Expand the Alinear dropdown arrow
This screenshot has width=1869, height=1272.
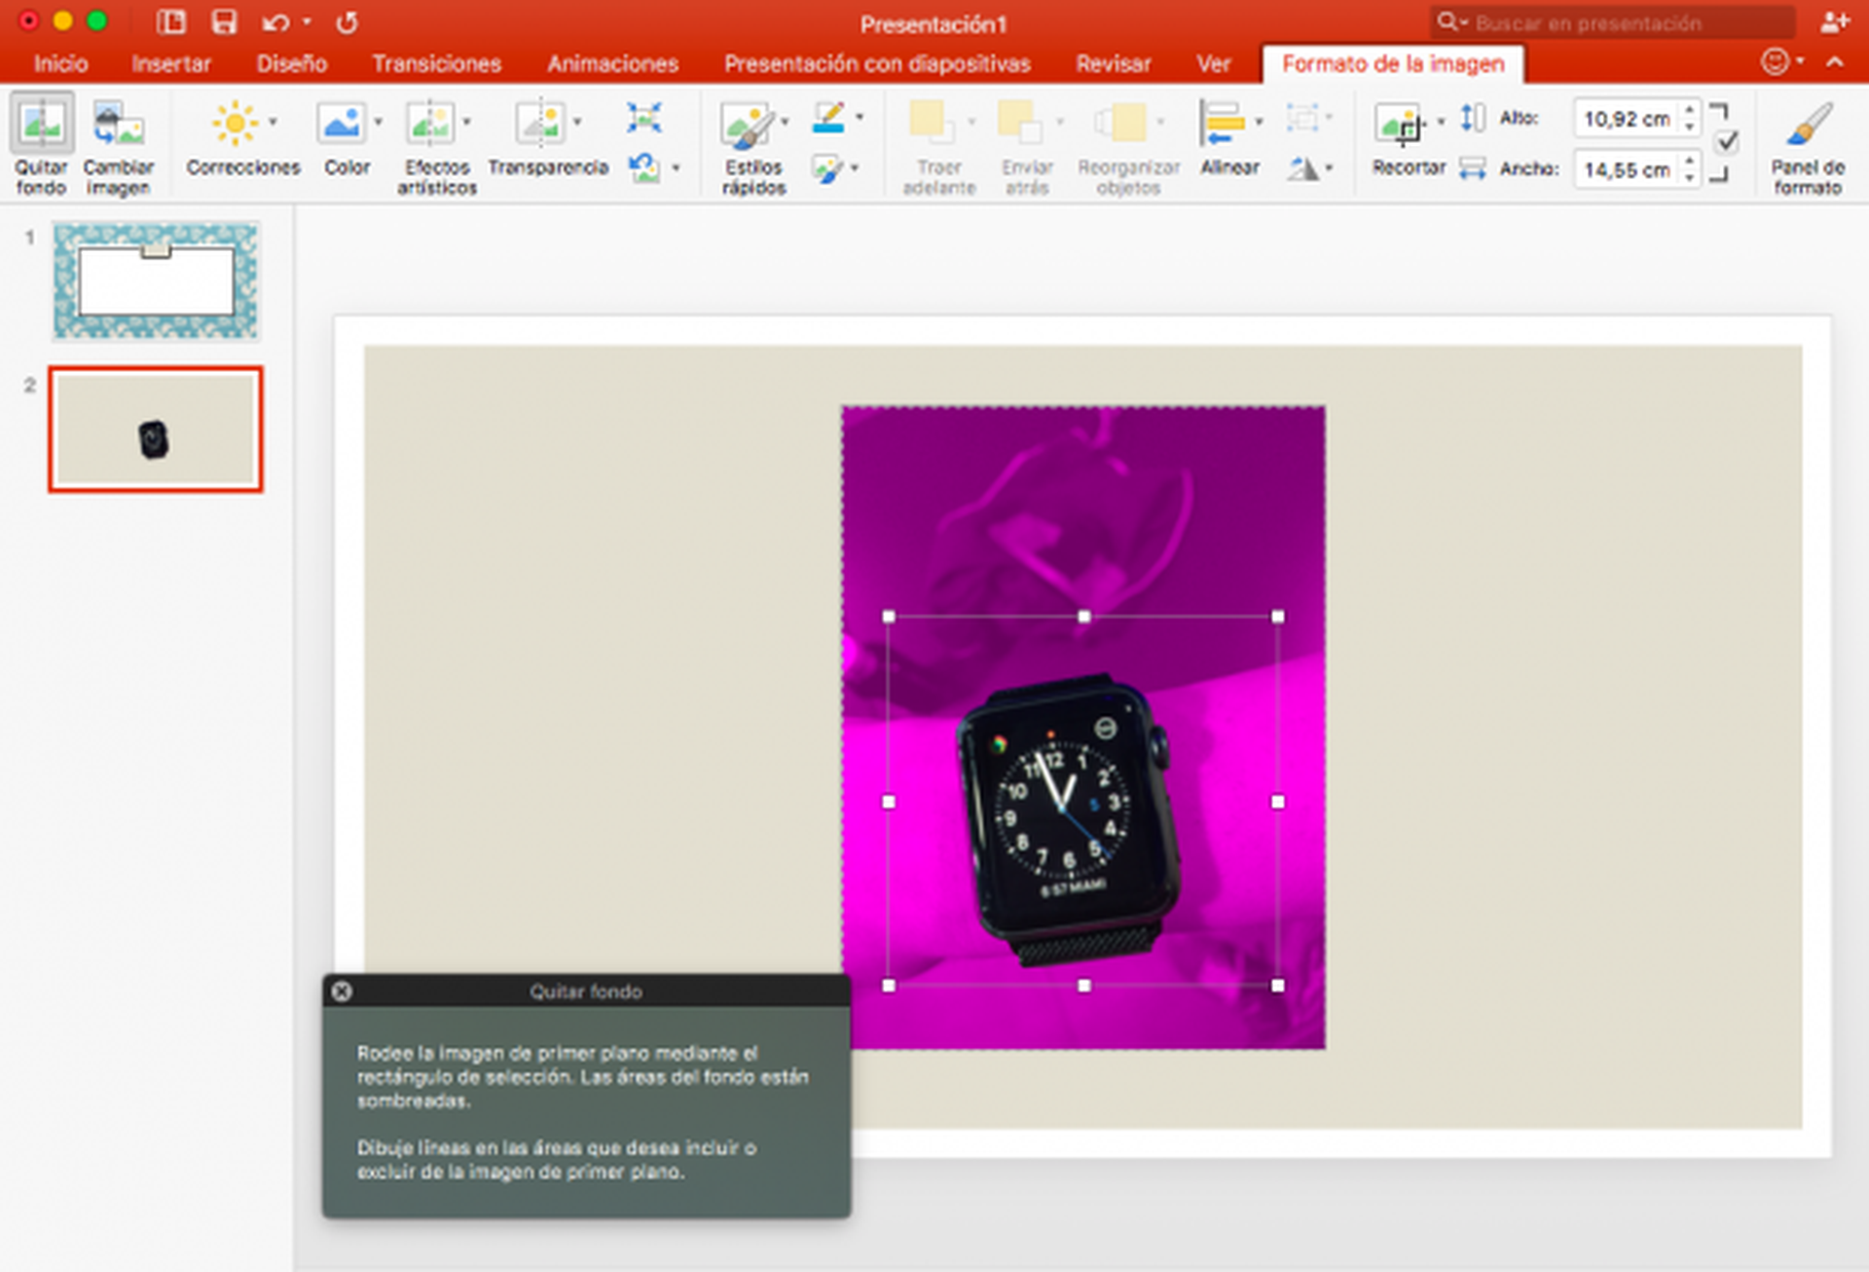(1259, 122)
